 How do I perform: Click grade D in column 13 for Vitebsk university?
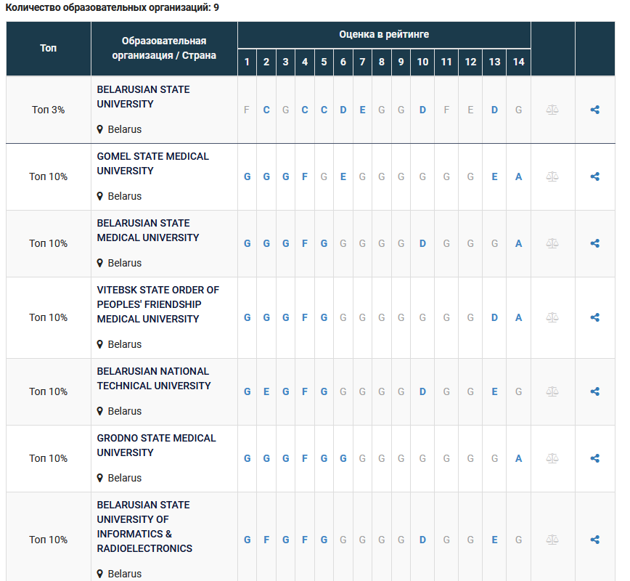[494, 317]
